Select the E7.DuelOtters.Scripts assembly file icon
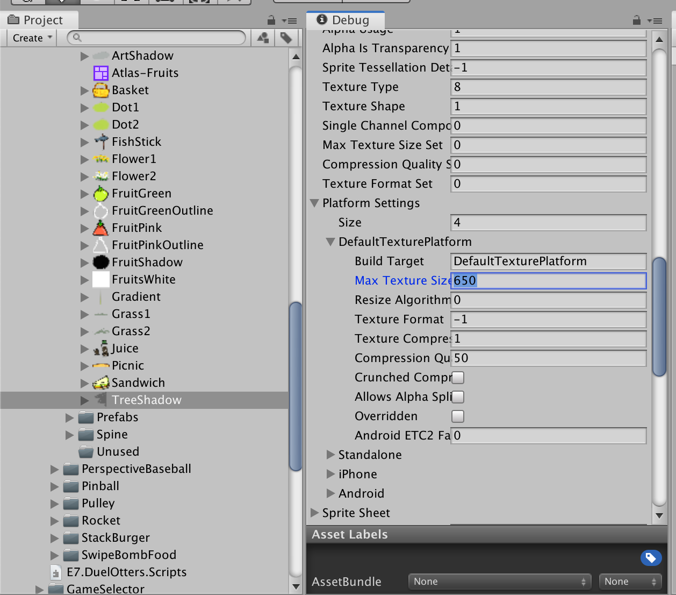The height and width of the screenshot is (595, 676). (x=55, y=572)
